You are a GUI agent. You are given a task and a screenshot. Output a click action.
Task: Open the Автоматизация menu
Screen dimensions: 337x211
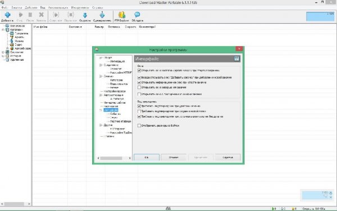58,7
